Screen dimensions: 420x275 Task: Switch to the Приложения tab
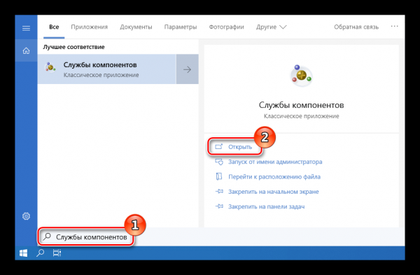[x=89, y=27]
